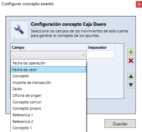Select the Referencia 2 option
The image size is (142, 132).
(x=49, y=122)
